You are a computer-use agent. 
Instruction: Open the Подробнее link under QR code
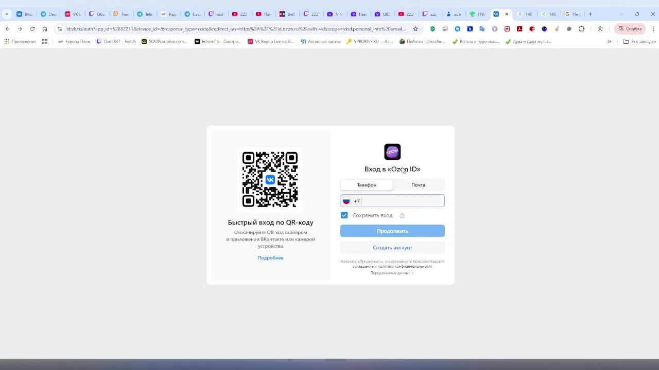[270, 258]
